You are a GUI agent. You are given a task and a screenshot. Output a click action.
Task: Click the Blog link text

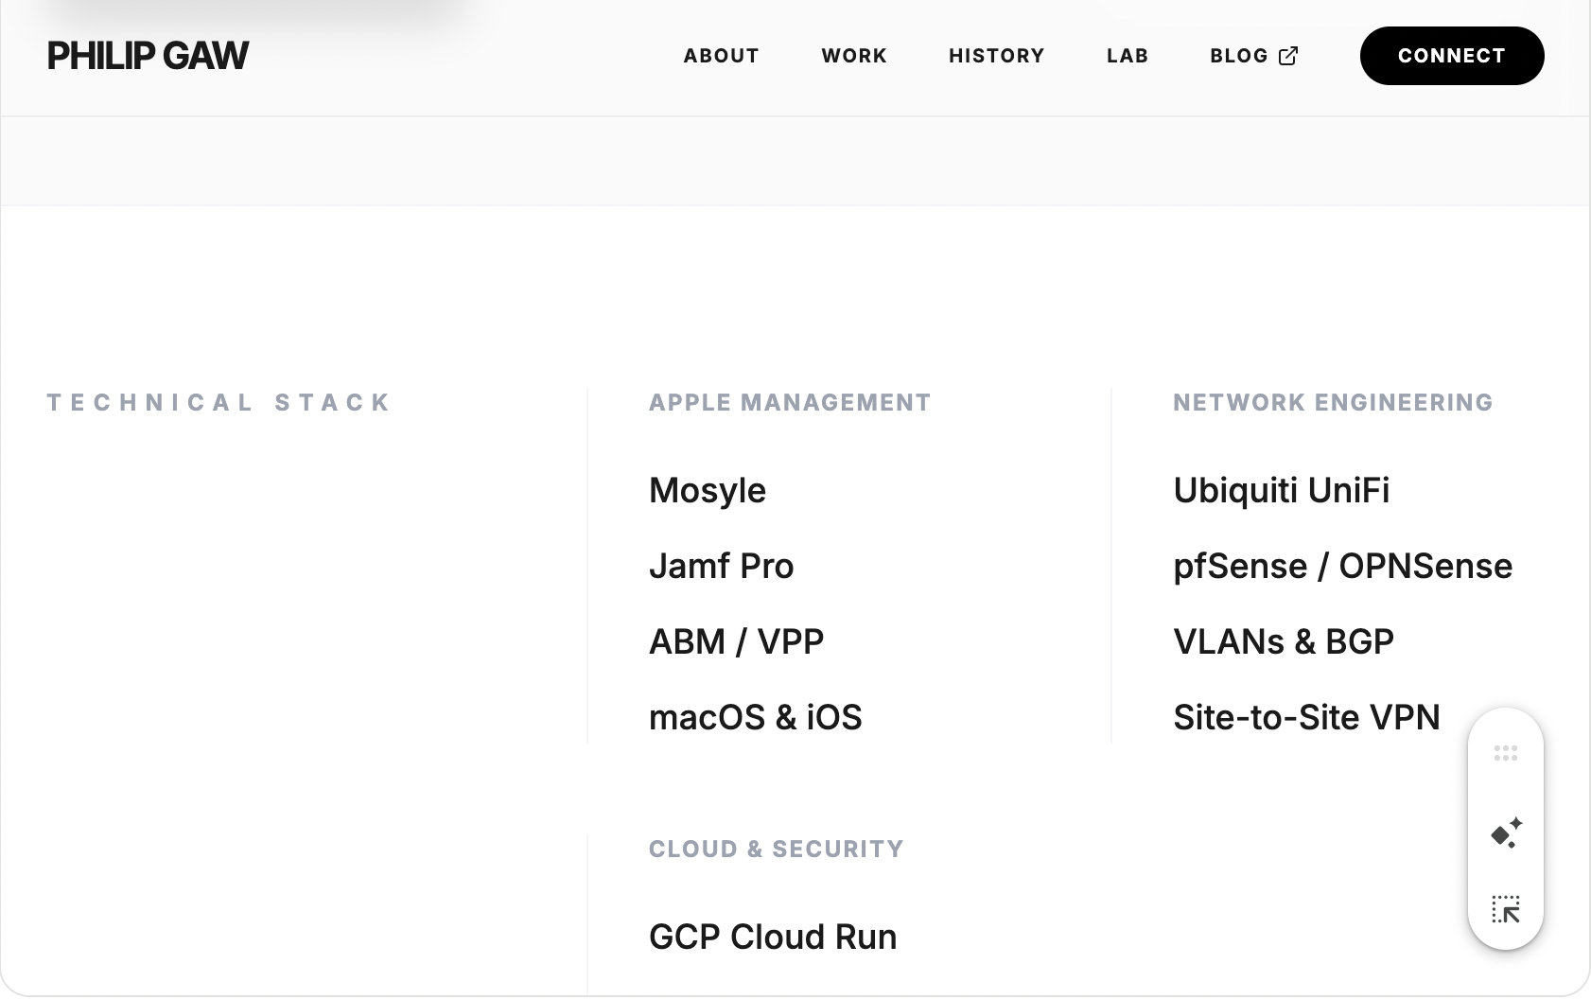click(x=1238, y=56)
